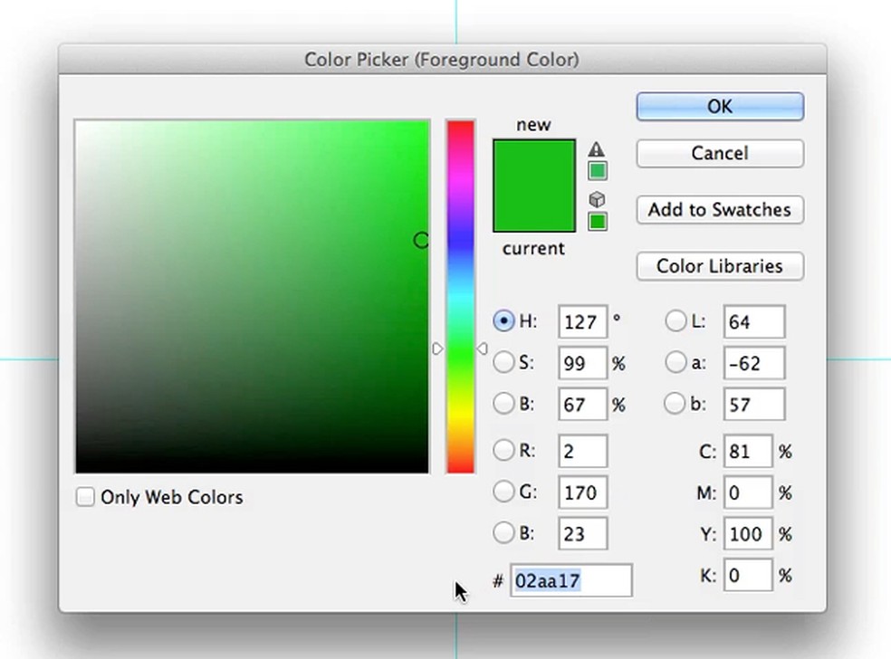Click the hex color input field
This screenshot has width=891, height=659.
click(x=571, y=581)
